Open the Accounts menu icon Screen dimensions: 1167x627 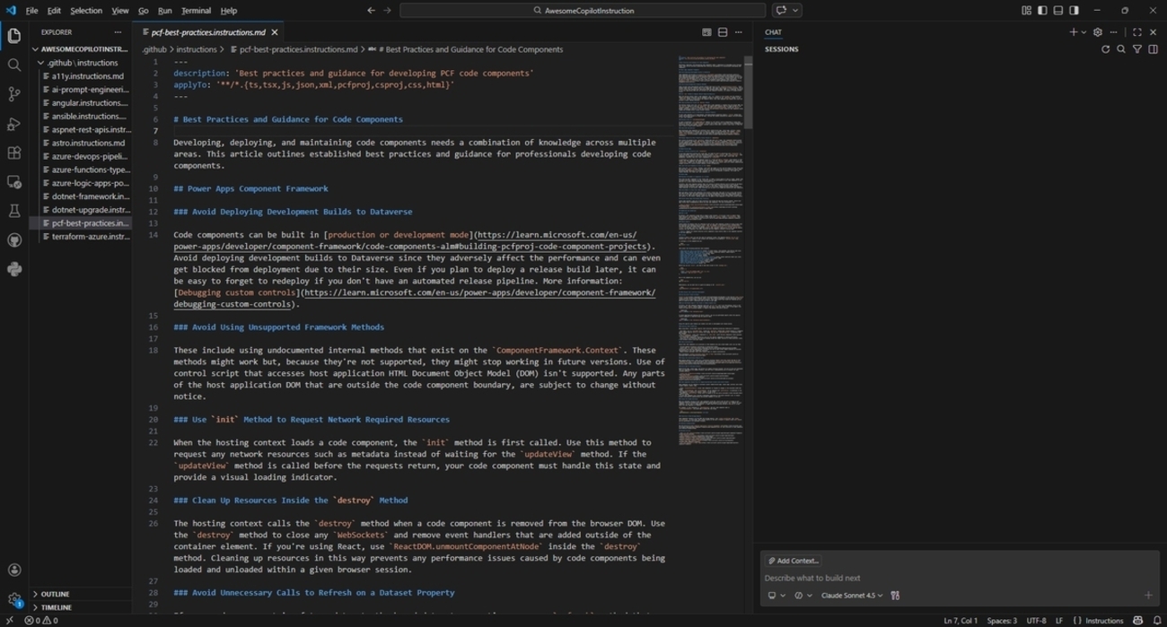(14, 570)
